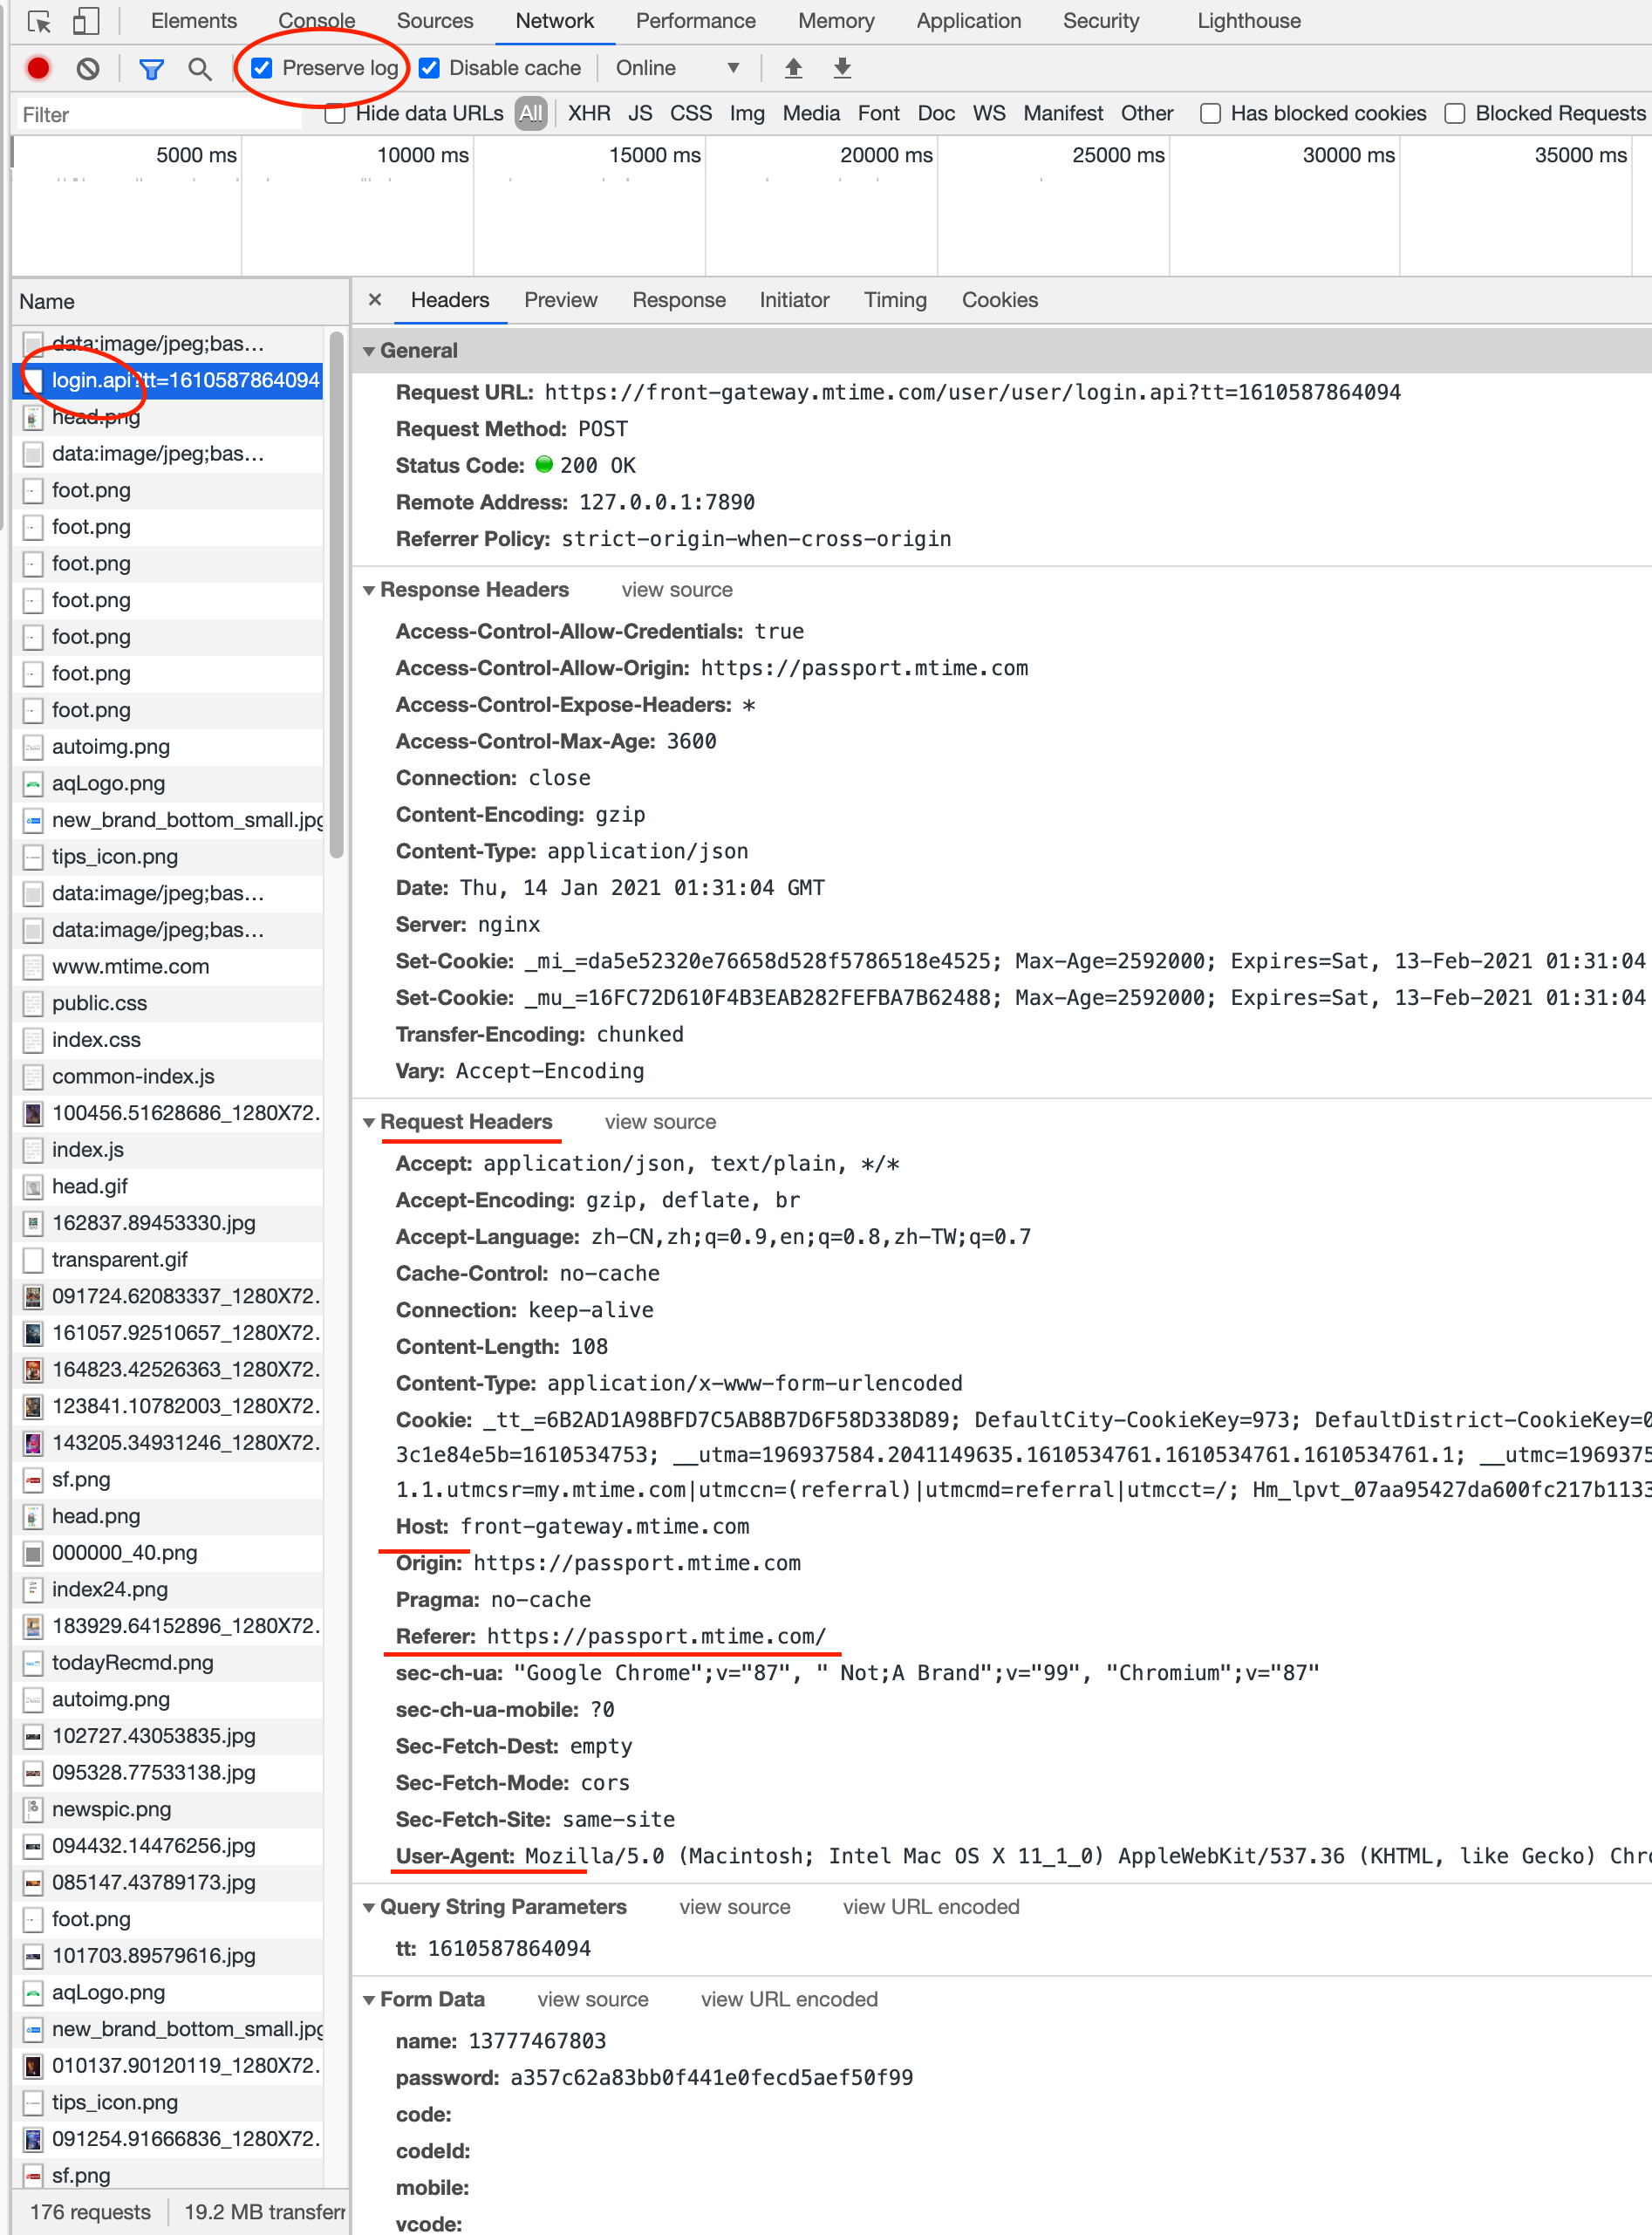Collapse the Request Headers section
1652x2235 pixels.
[369, 1122]
